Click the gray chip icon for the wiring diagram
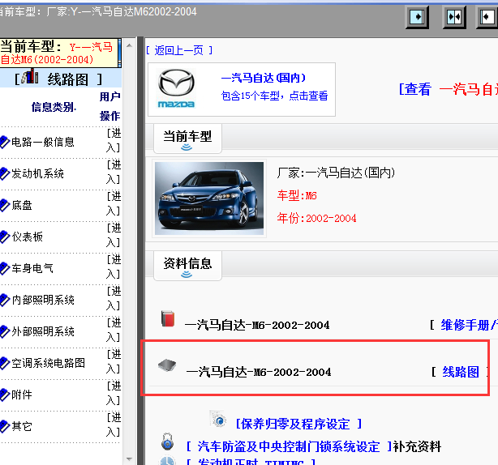 167,365
